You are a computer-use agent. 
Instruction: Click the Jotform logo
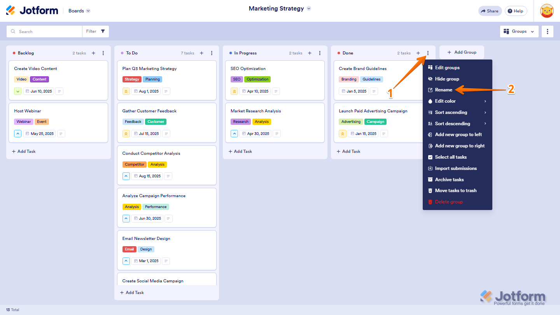(x=32, y=10)
